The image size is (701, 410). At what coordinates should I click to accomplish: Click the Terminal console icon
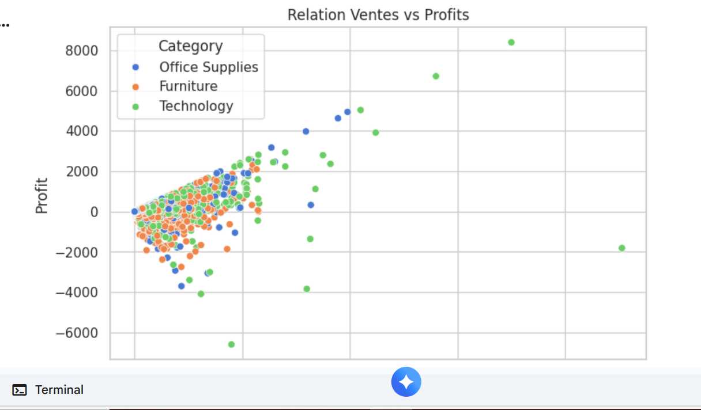click(x=20, y=390)
